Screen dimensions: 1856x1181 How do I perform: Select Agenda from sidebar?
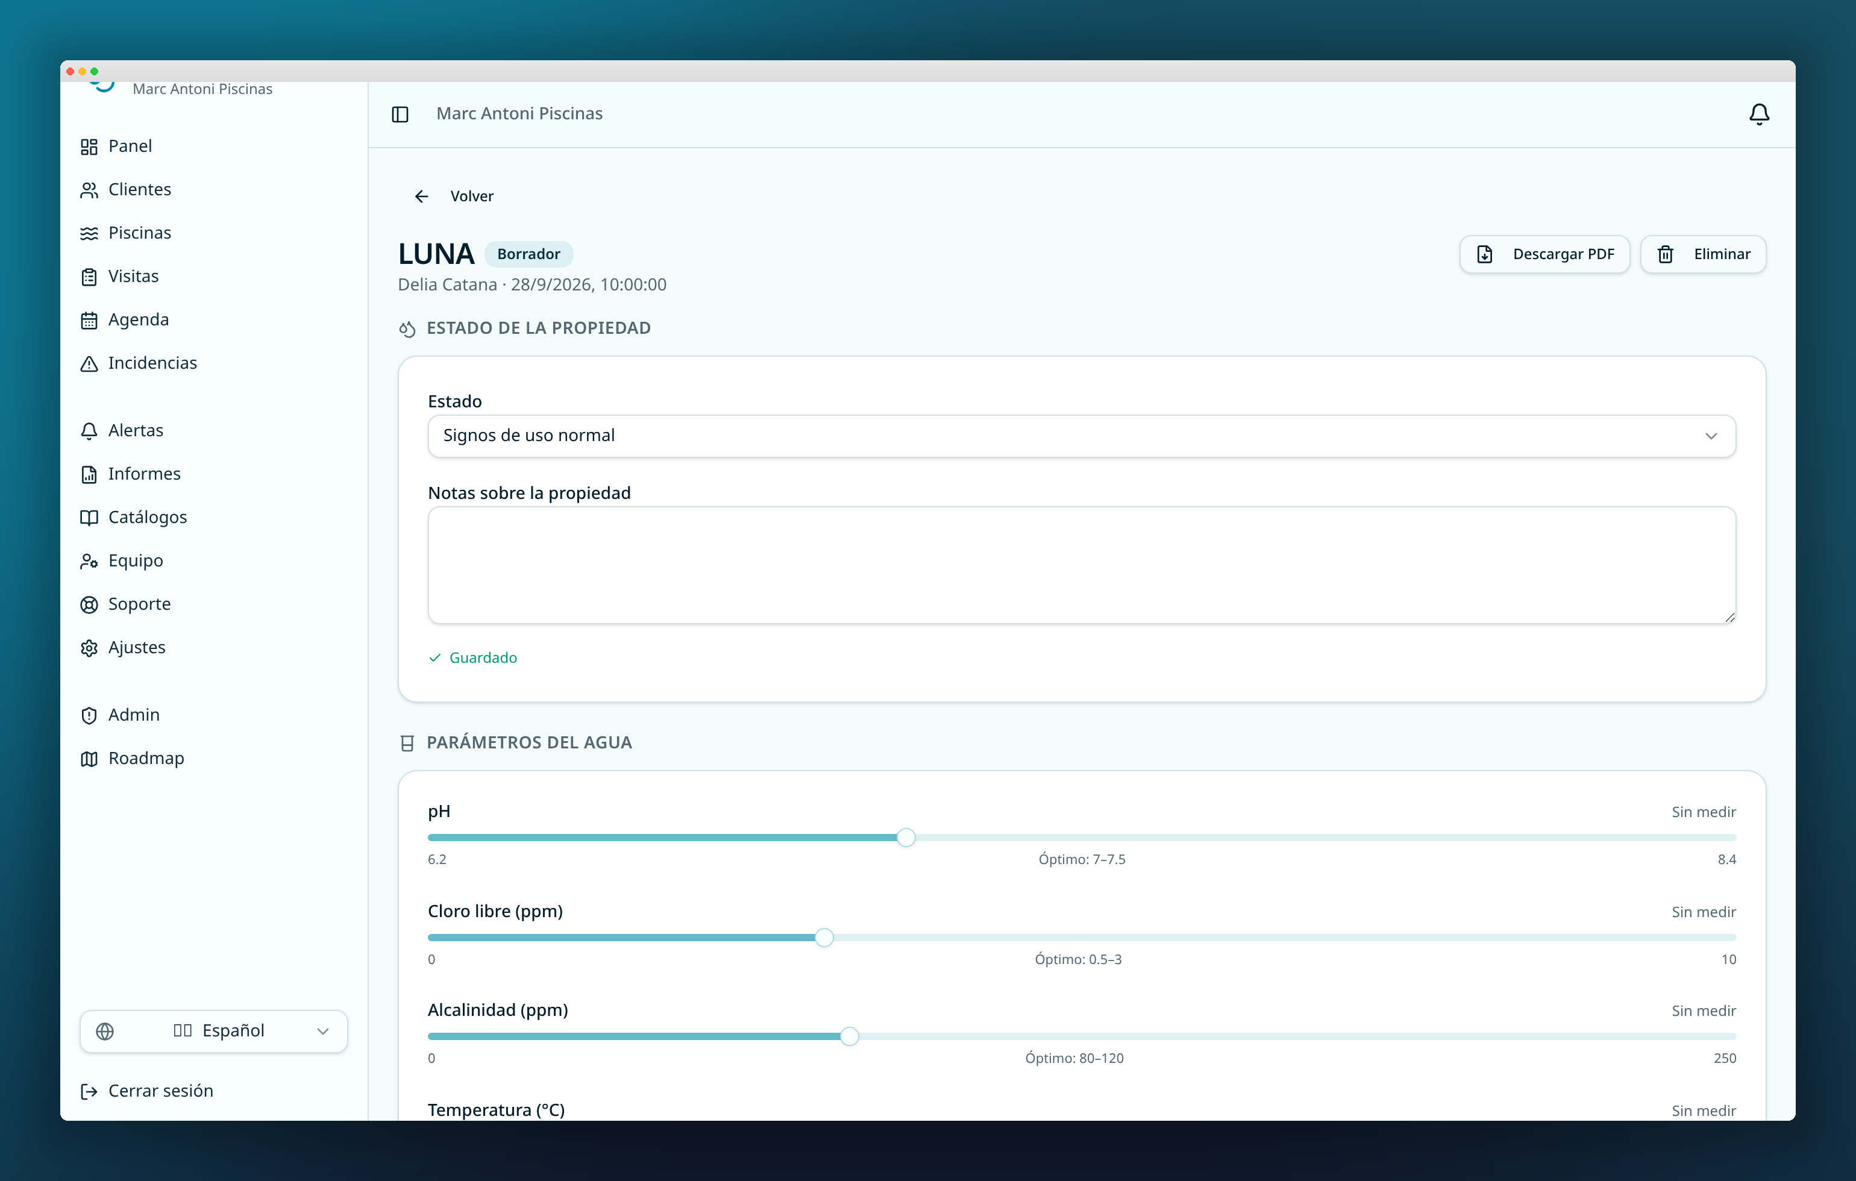(x=139, y=319)
